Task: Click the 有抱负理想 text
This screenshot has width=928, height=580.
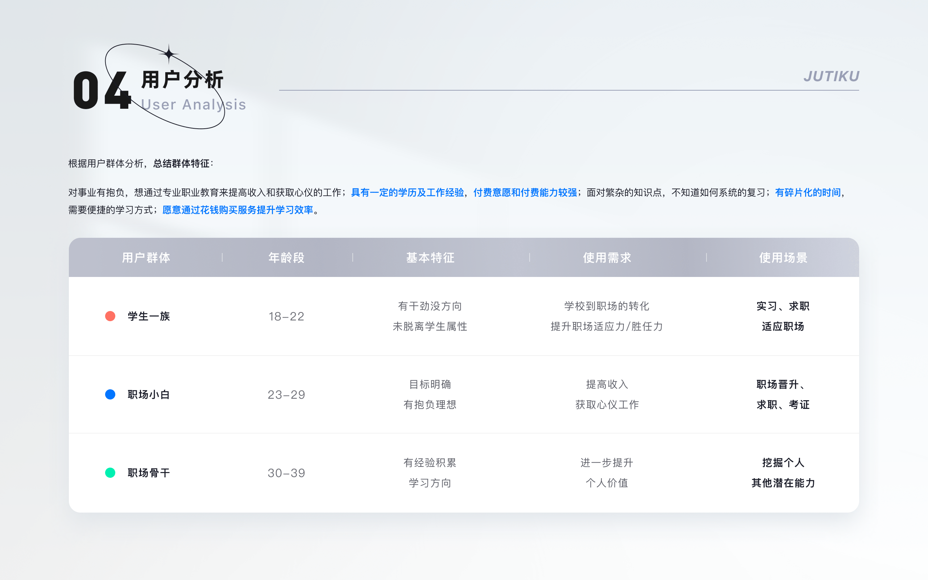Action: tap(430, 405)
